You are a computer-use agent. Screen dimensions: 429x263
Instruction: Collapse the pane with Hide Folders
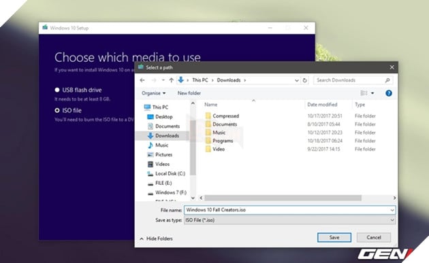(x=156, y=239)
